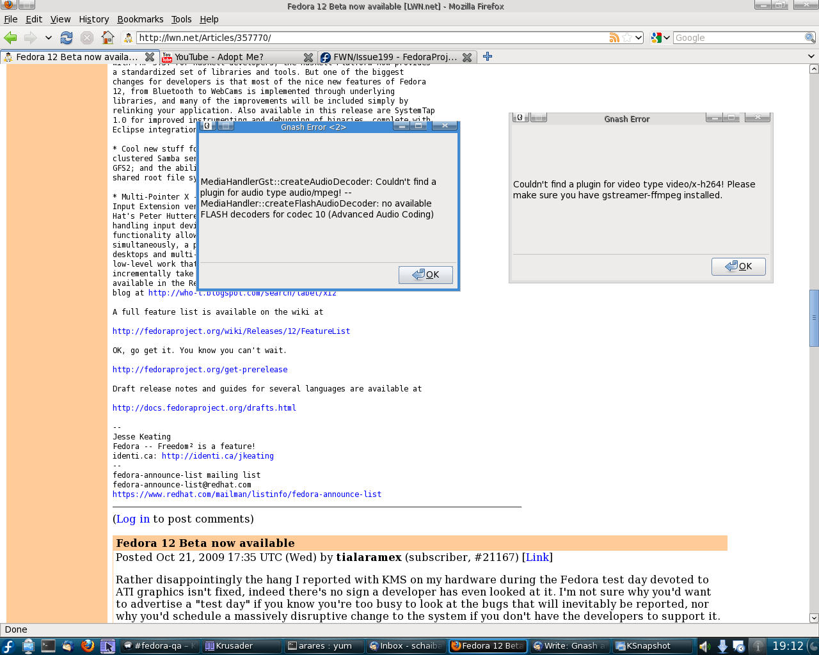Open the docs.fedoraproject.org drafts link

coord(204,408)
